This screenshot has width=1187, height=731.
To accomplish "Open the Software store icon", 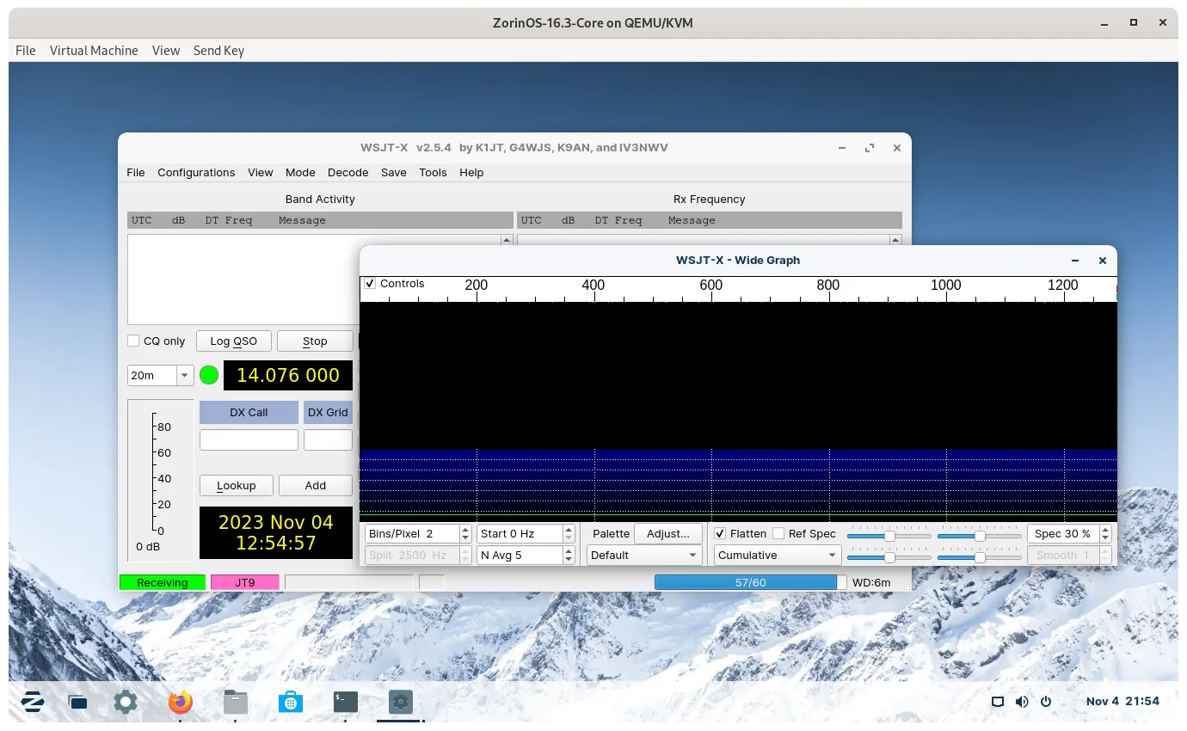I will coord(291,702).
